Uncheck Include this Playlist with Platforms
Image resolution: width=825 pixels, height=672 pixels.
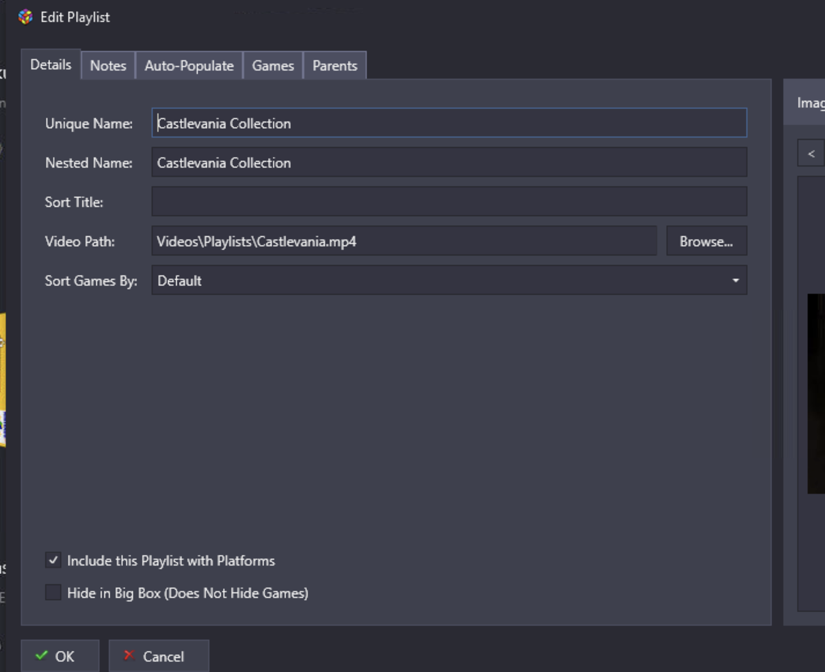(x=53, y=560)
